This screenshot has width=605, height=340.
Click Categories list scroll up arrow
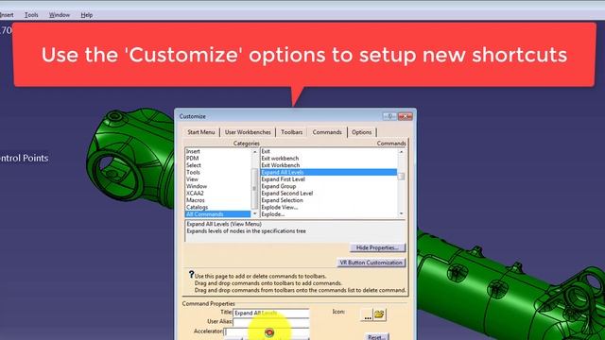click(254, 152)
